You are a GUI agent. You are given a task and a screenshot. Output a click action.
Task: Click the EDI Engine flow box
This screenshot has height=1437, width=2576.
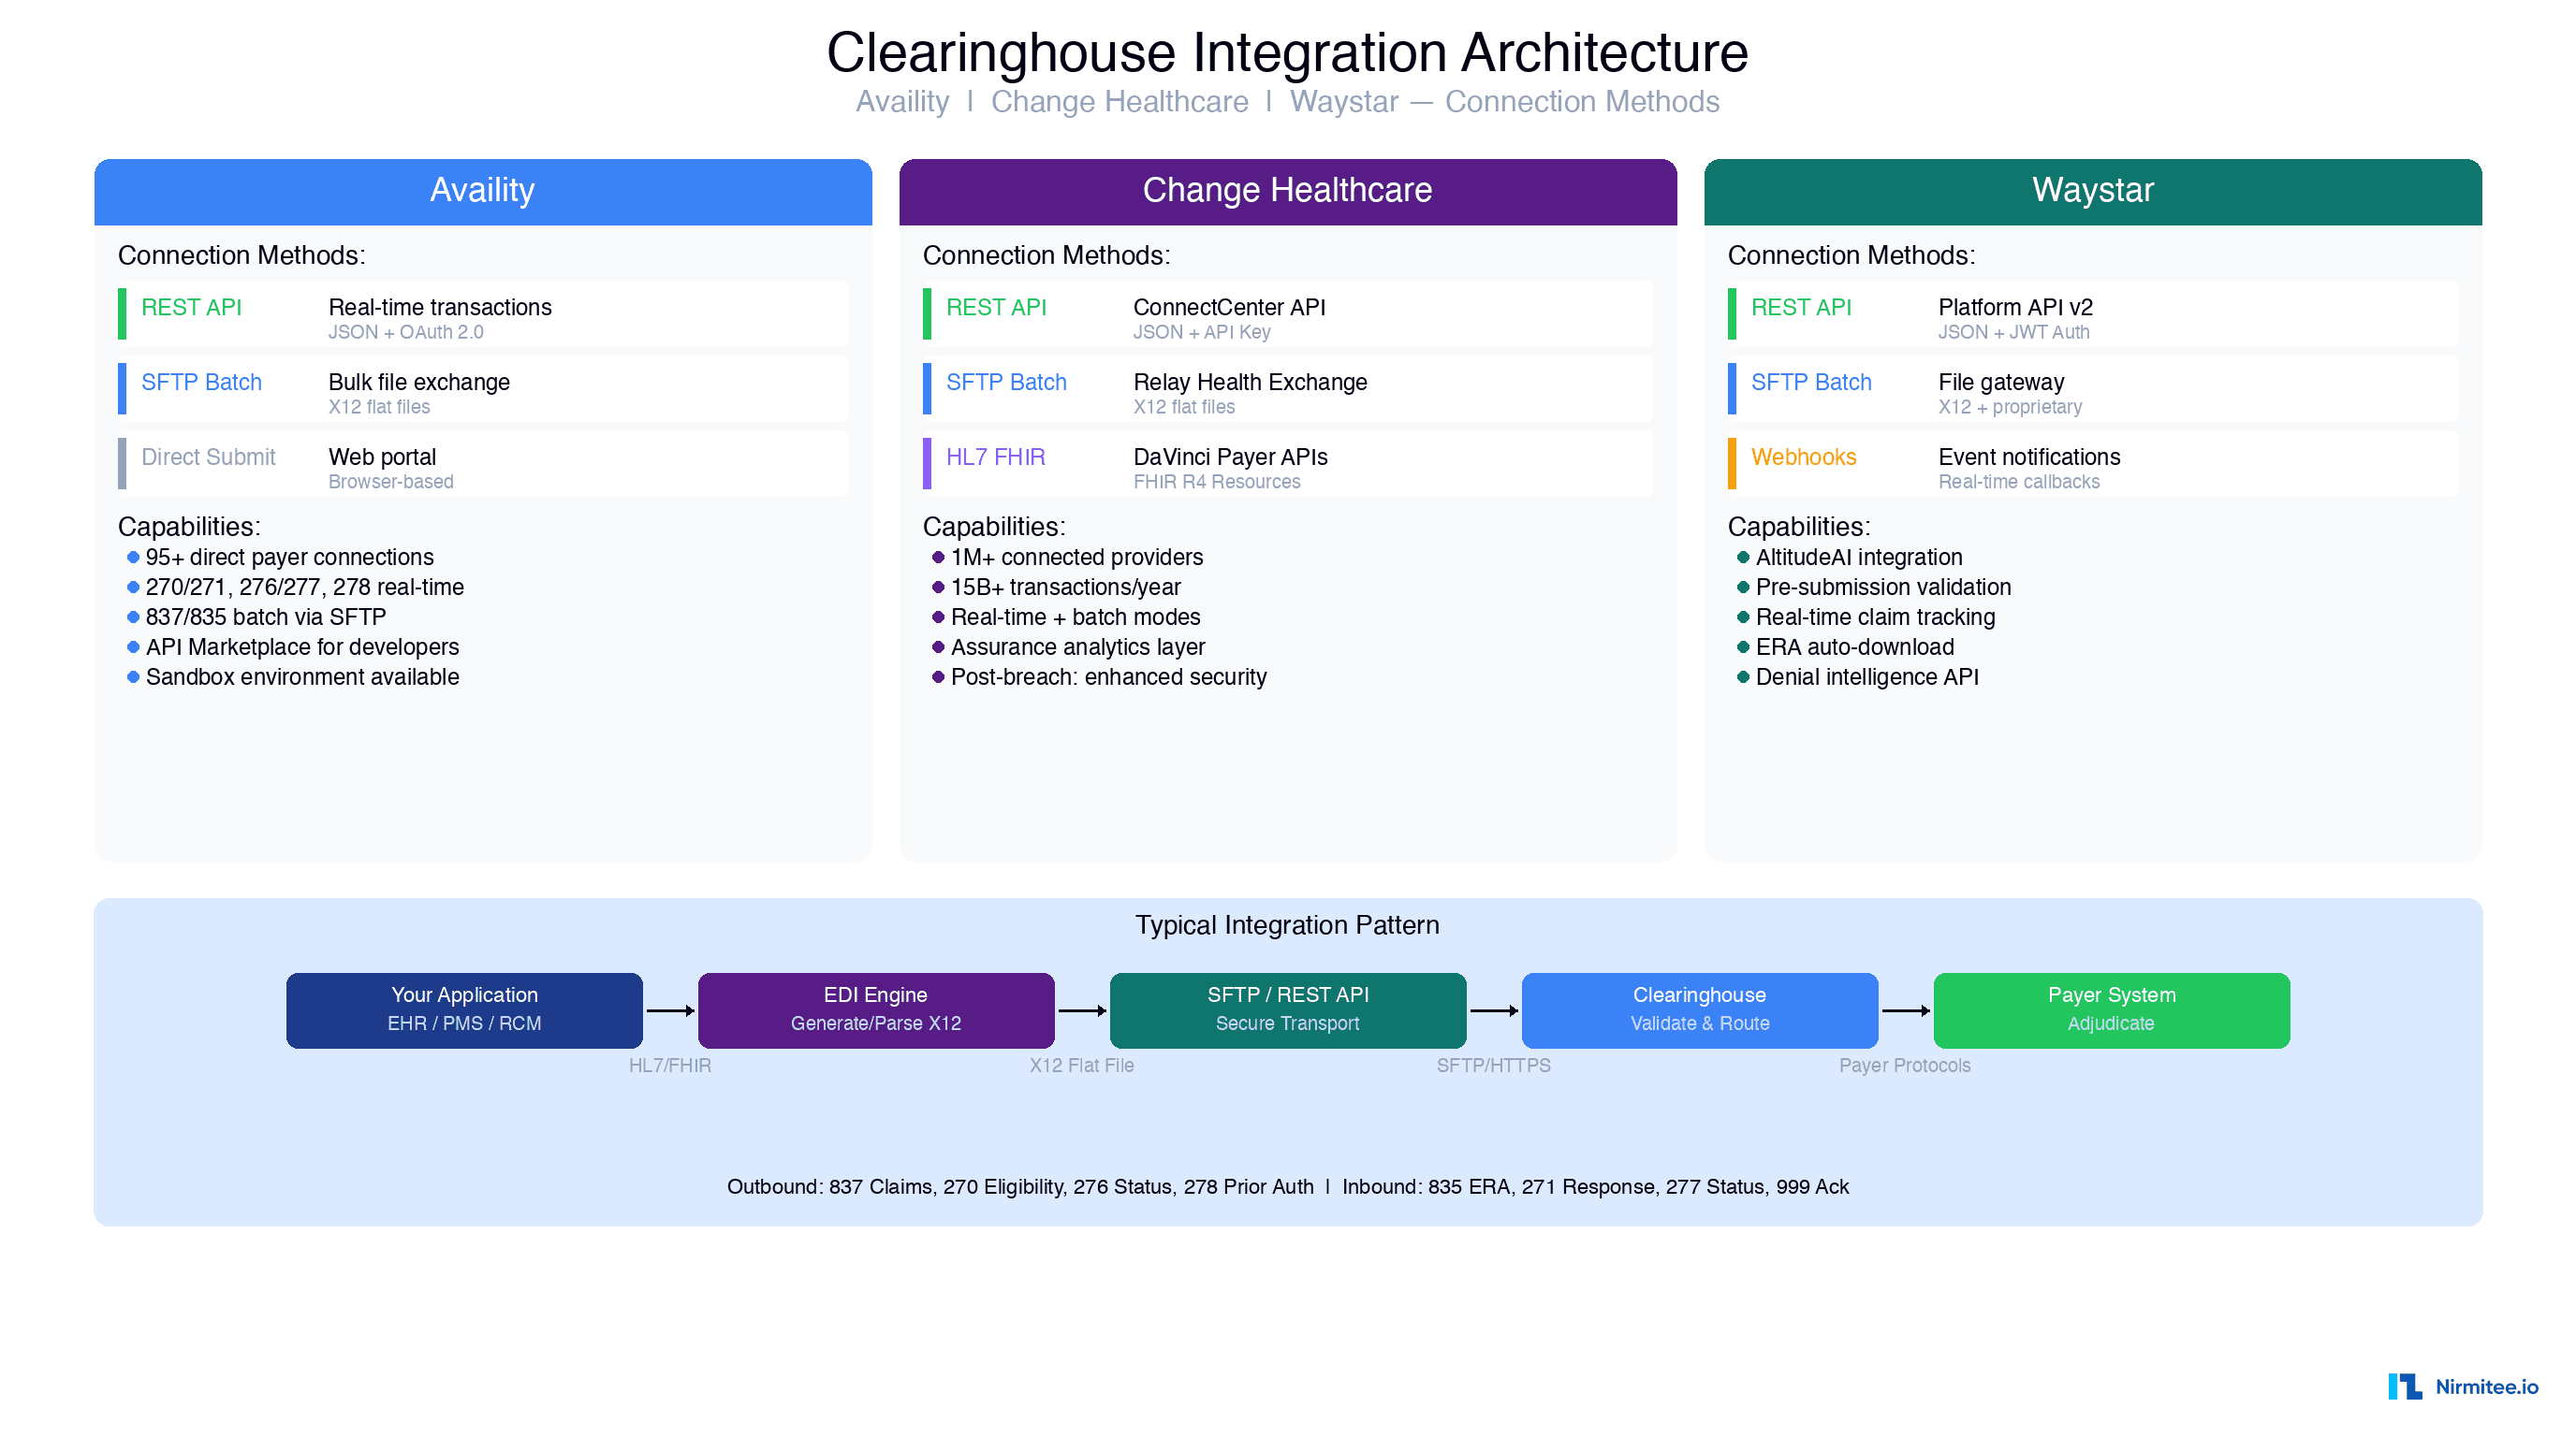pyautogui.click(x=876, y=1010)
